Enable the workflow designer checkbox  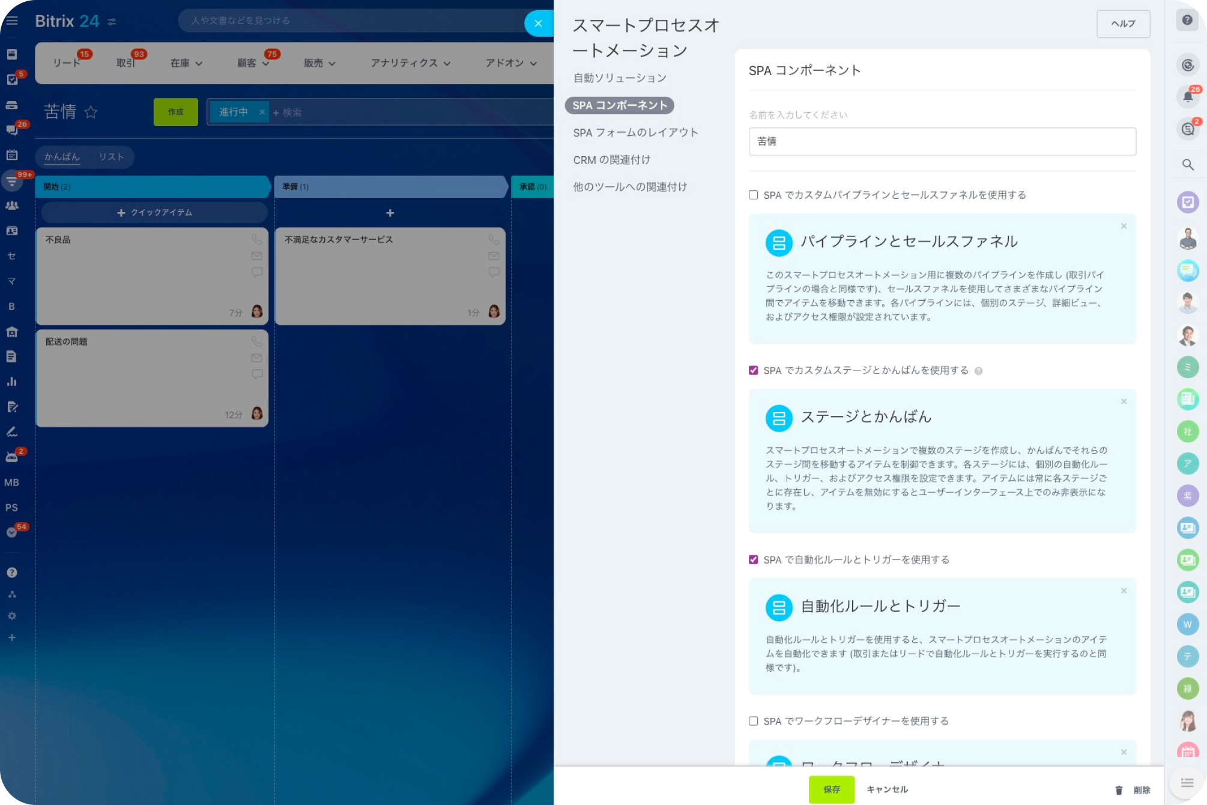pos(753,721)
